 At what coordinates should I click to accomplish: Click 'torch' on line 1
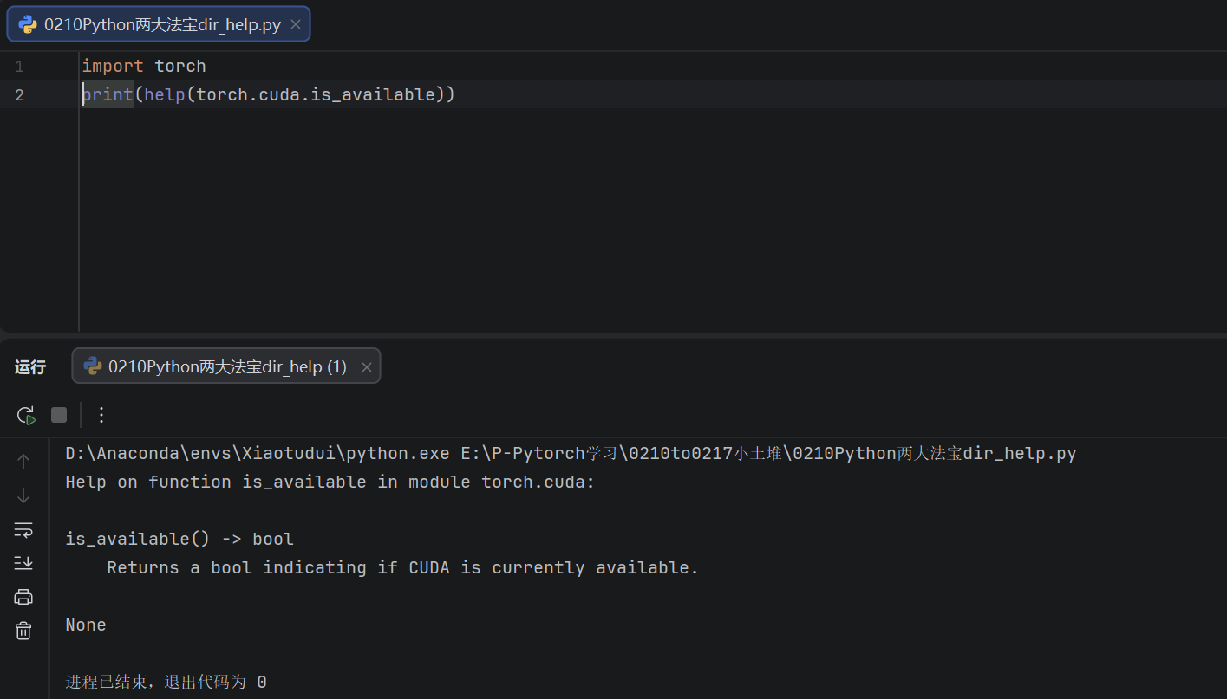click(180, 66)
